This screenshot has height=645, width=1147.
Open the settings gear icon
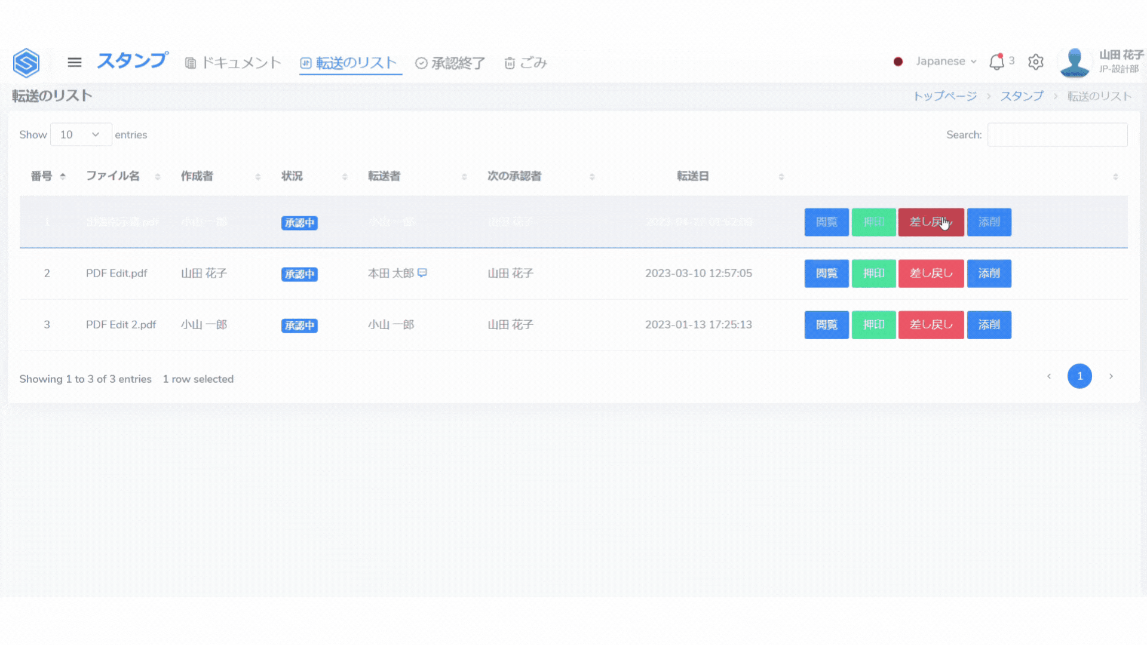click(1036, 62)
